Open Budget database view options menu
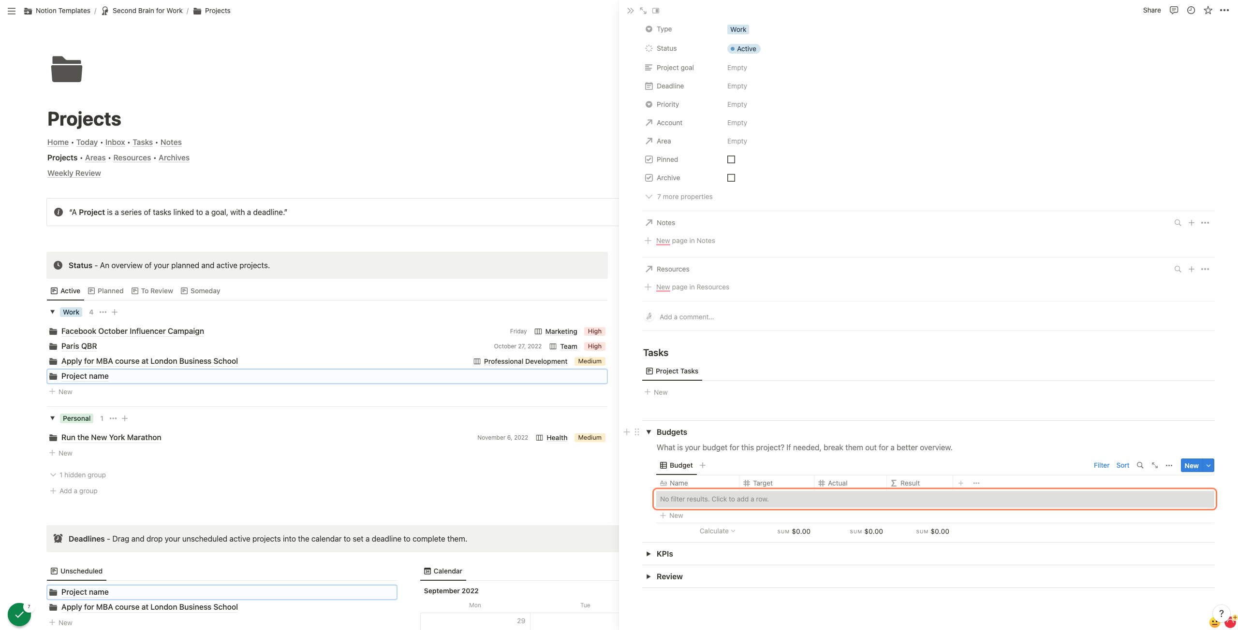 1169,465
